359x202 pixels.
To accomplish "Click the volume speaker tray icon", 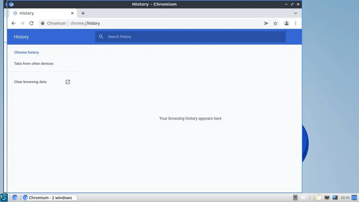I will click(303, 198).
